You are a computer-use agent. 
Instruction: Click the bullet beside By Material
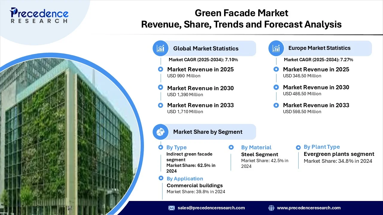(x=231, y=147)
